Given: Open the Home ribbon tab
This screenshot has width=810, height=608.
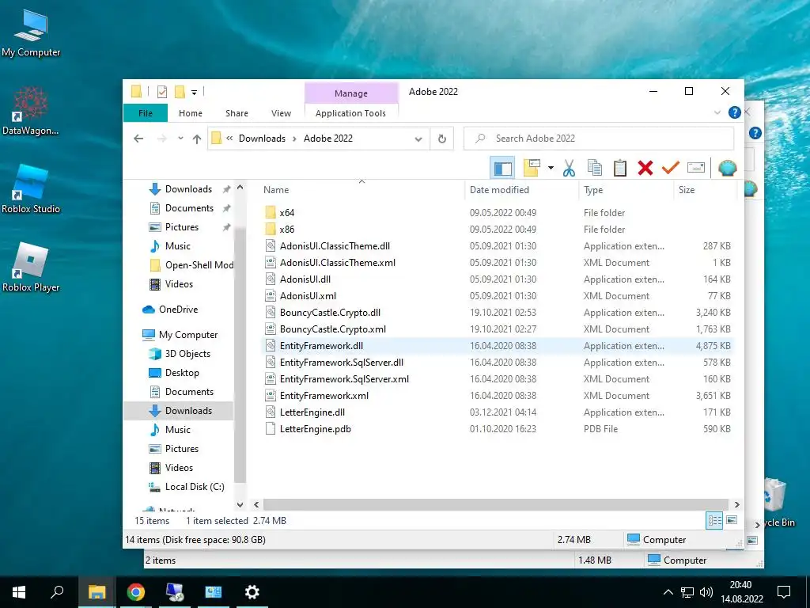Looking at the screenshot, I should [191, 113].
